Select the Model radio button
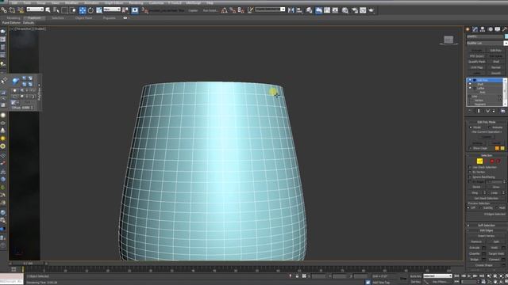The width and height of the screenshot is (508, 285). (471, 127)
